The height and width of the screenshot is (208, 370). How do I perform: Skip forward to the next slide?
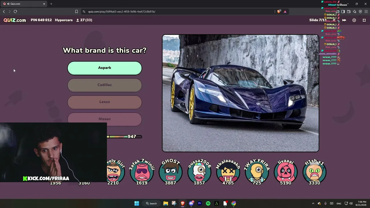(344, 20)
